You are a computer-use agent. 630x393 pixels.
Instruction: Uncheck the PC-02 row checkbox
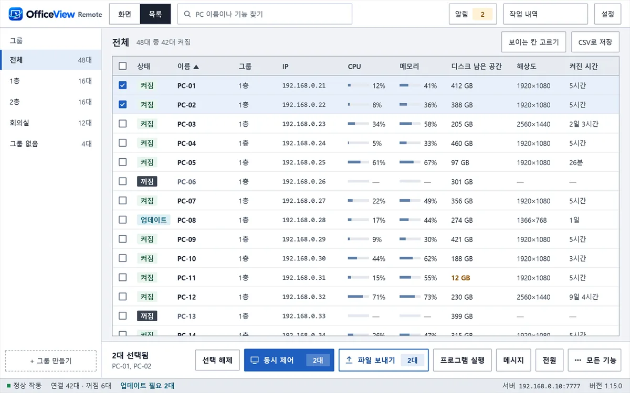pos(123,105)
